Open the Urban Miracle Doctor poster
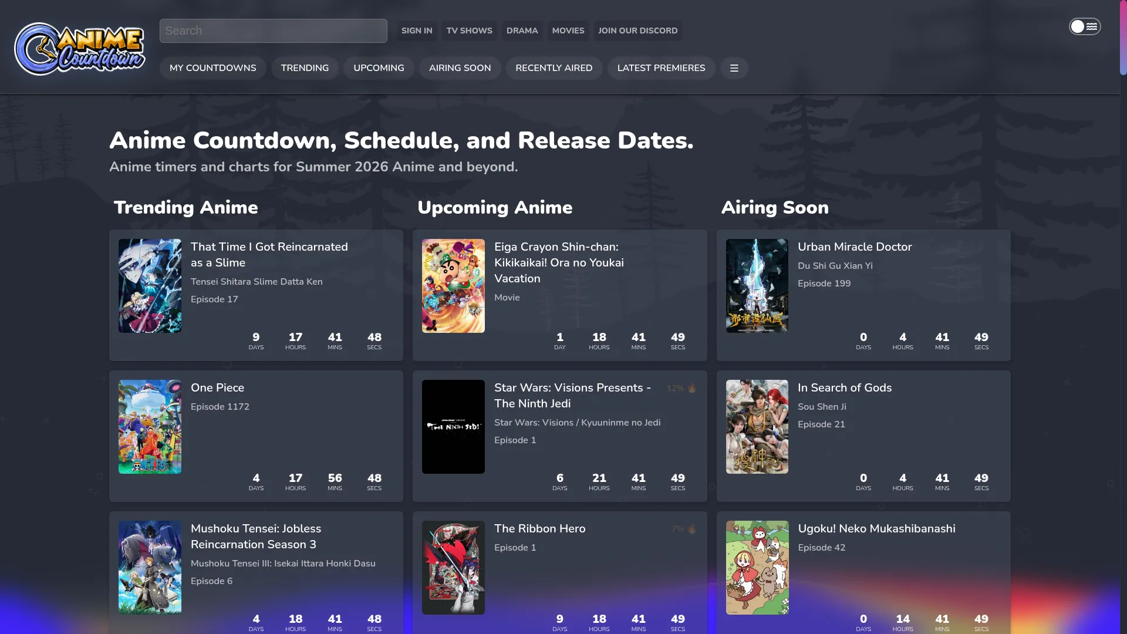The width and height of the screenshot is (1127, 634). click(757, 286)
